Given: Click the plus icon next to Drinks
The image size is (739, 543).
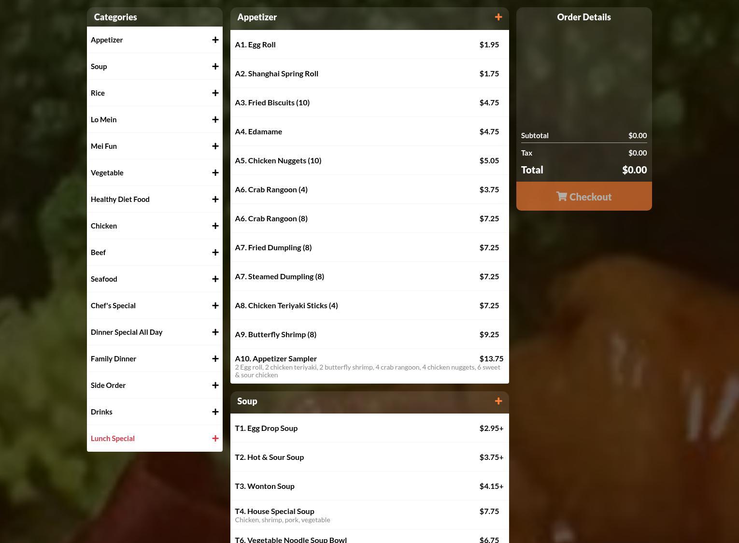Looking at the screenshot, I should (x=215, y=412).
